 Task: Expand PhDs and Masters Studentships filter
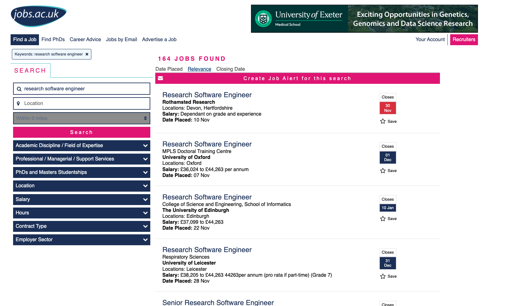pyautogui.click(x=82, y=172)
